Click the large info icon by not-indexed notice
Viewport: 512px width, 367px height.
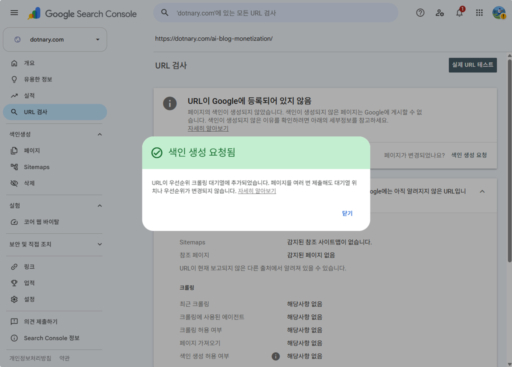pyautogui.click(x=170, y=103)
